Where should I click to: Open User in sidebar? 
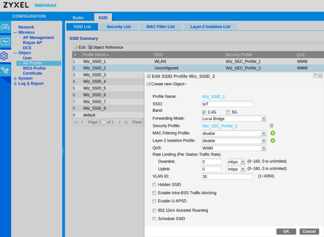[27, 58]
